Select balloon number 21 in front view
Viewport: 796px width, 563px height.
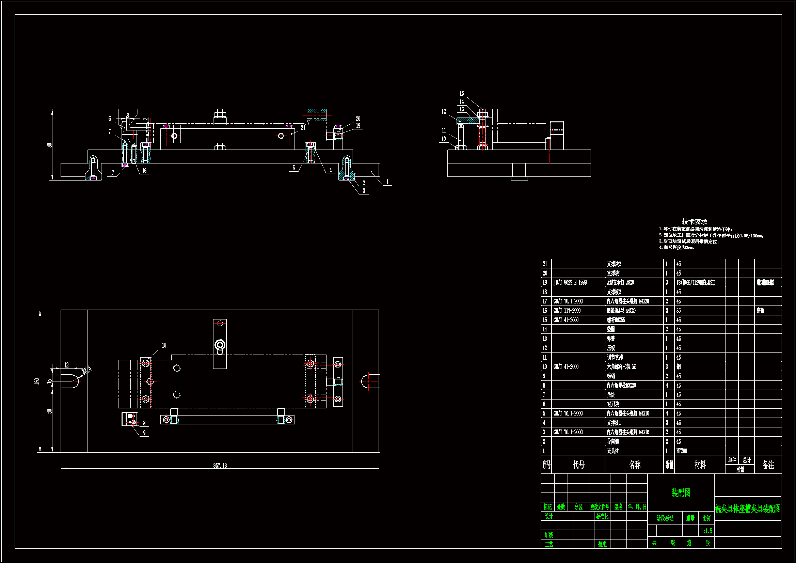(x=303, y=128)
